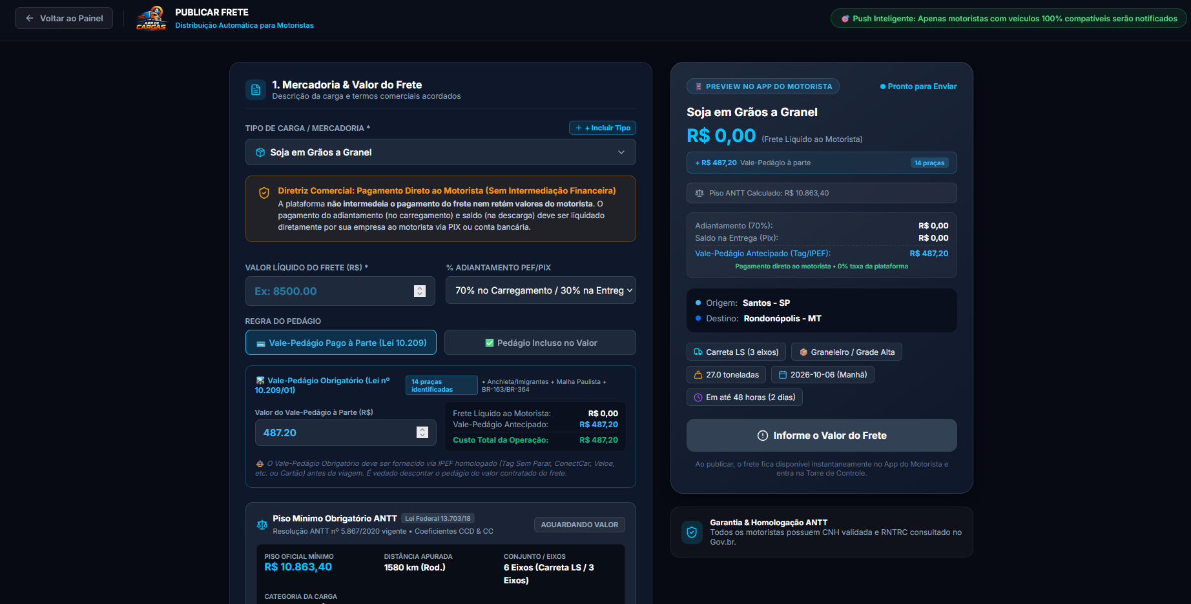This screenshot has height=604, width=1191.
Task: Click the freight value stepper arrows
Action: (x=420, y=291)
